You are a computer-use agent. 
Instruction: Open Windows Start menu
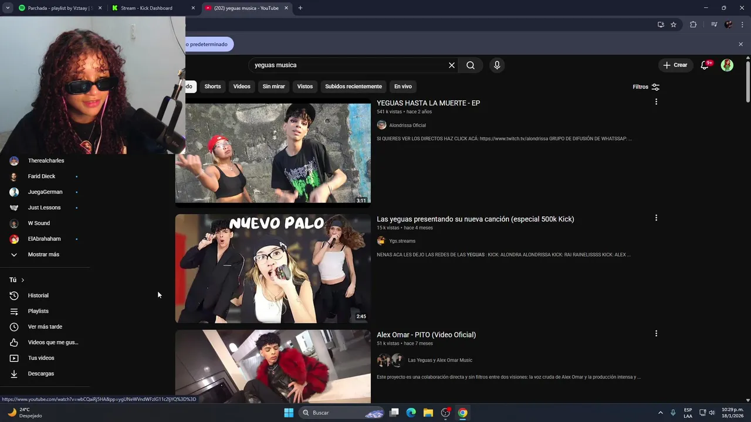(289, 413)
